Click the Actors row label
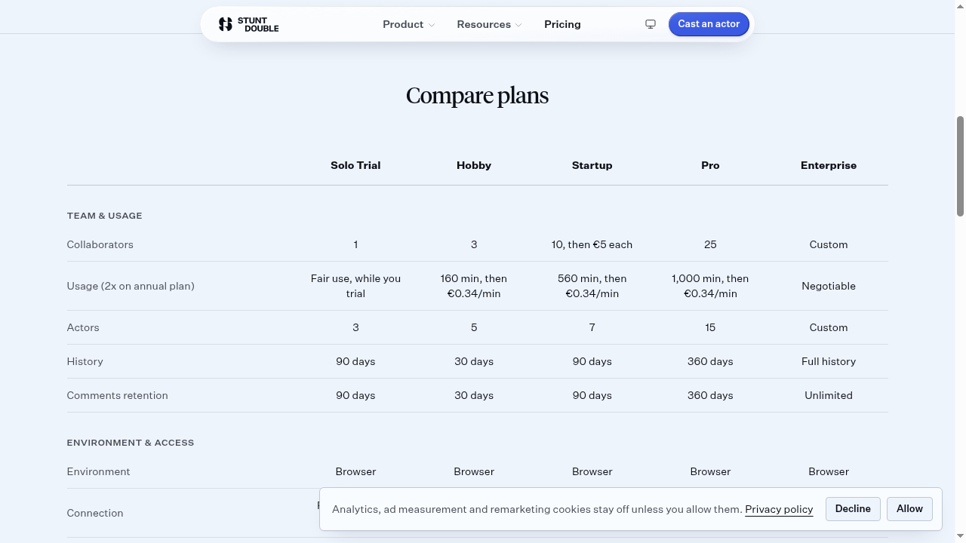The image size is (966, 543). pos(83,327)
